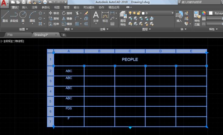Select the Fillet tool icon
Viewport: 223px width, 135px height.
77,18
